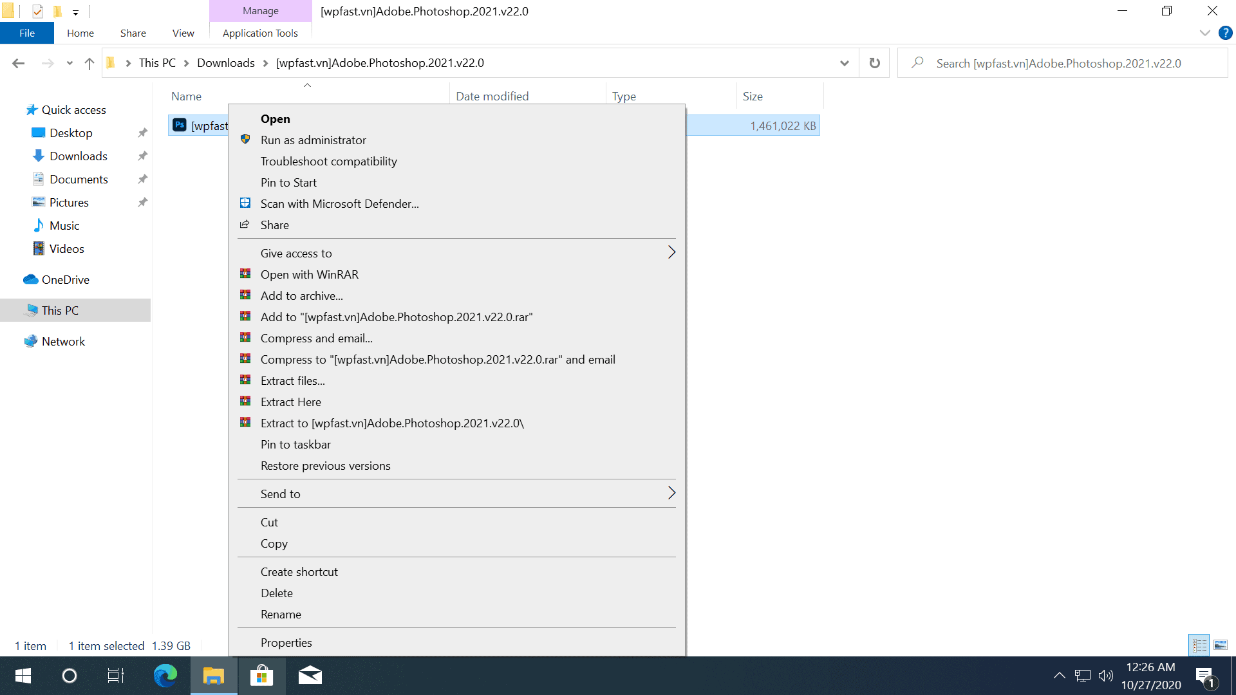Expand the Send to submenu

coord(457,494)
